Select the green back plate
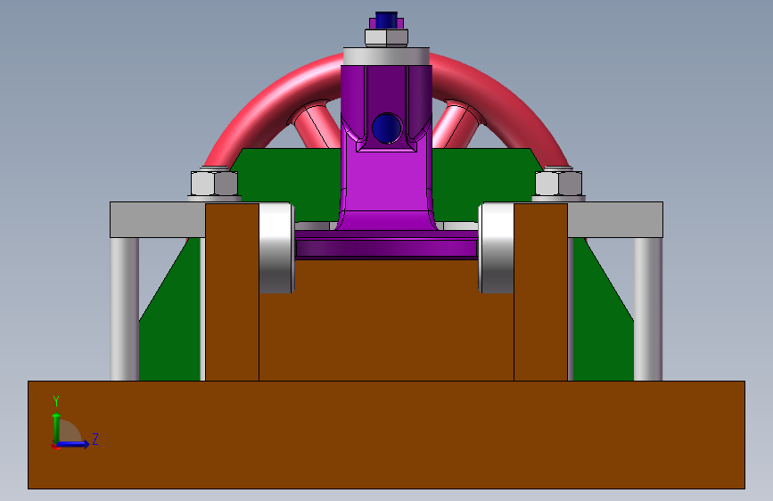This screenshot has height=501, width=773. tap(291, 185)
